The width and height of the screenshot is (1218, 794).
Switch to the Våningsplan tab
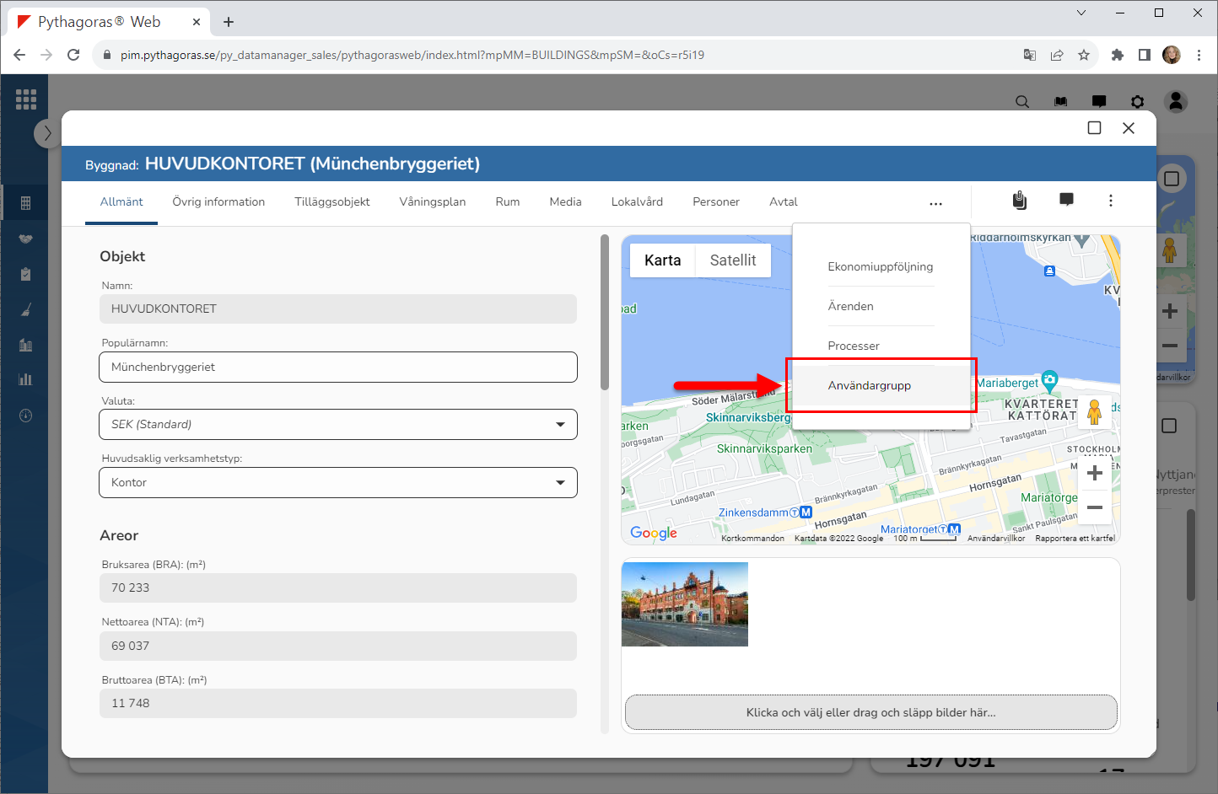point(432,202)
